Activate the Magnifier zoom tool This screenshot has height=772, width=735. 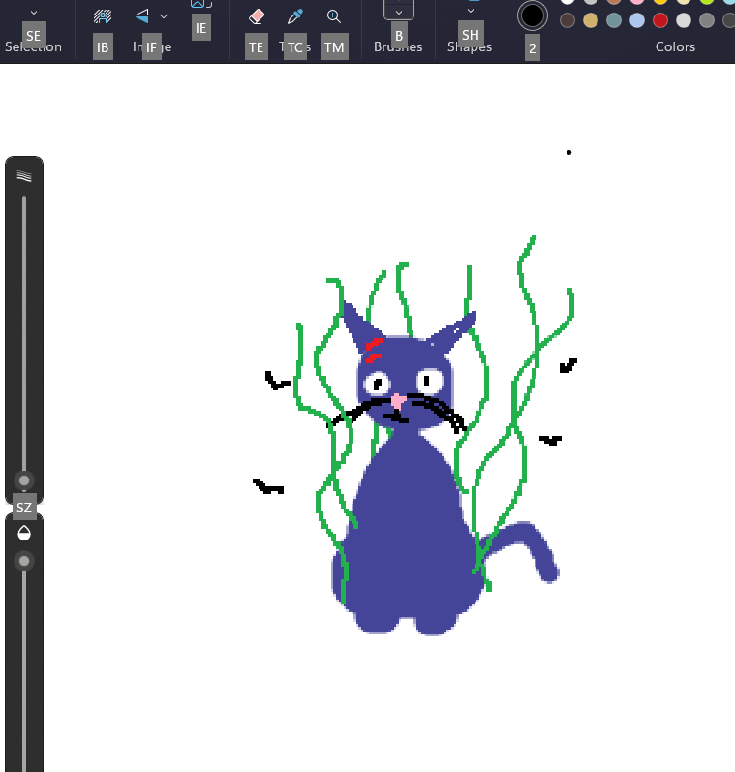[x=334, y=16]
